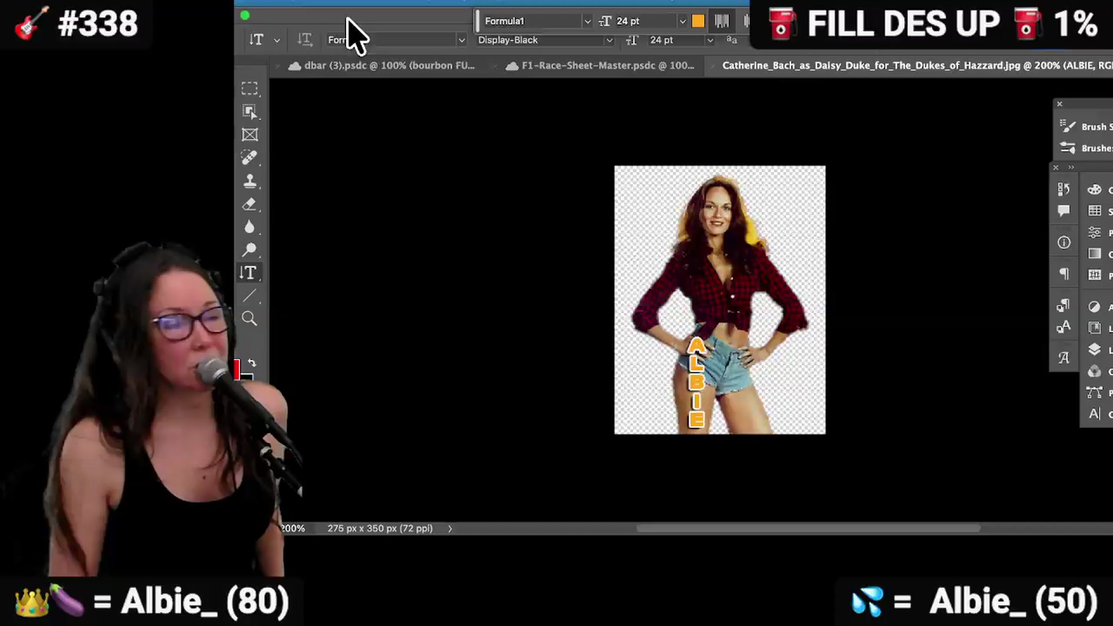Expand the collapsed panel dock arrows
The width and height of the screenshot is (1113, 626).
(1071, 168)
